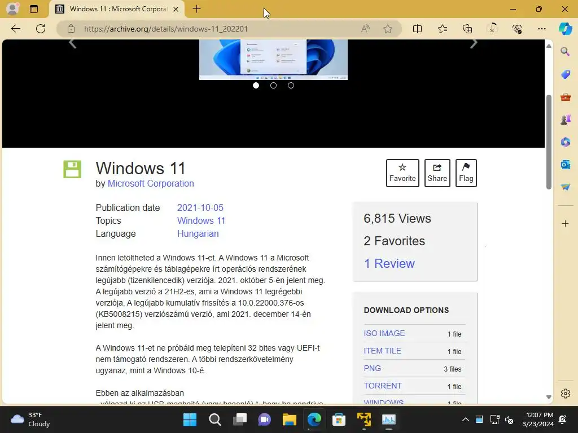This screenshot has height=433, width=578.
Task: Open the 1 Review link
Action: (x=389, y=263)
